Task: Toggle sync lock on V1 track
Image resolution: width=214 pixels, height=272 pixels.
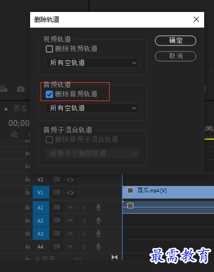Action: [x=57, y=192]
